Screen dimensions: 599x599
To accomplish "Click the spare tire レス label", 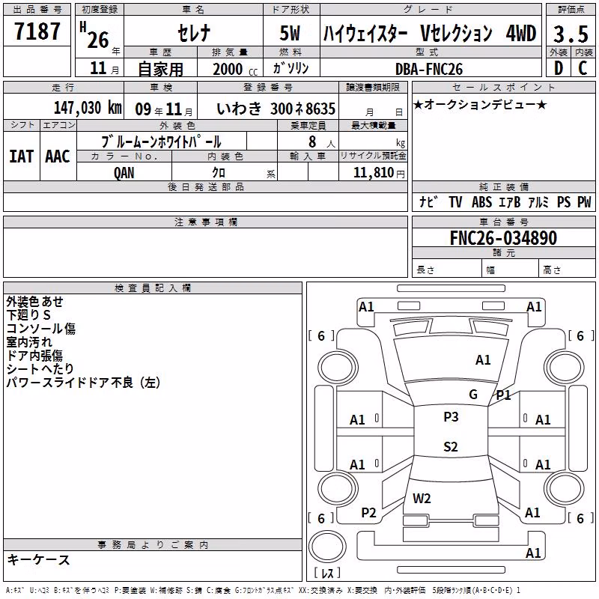I will (x=327, y=573).
